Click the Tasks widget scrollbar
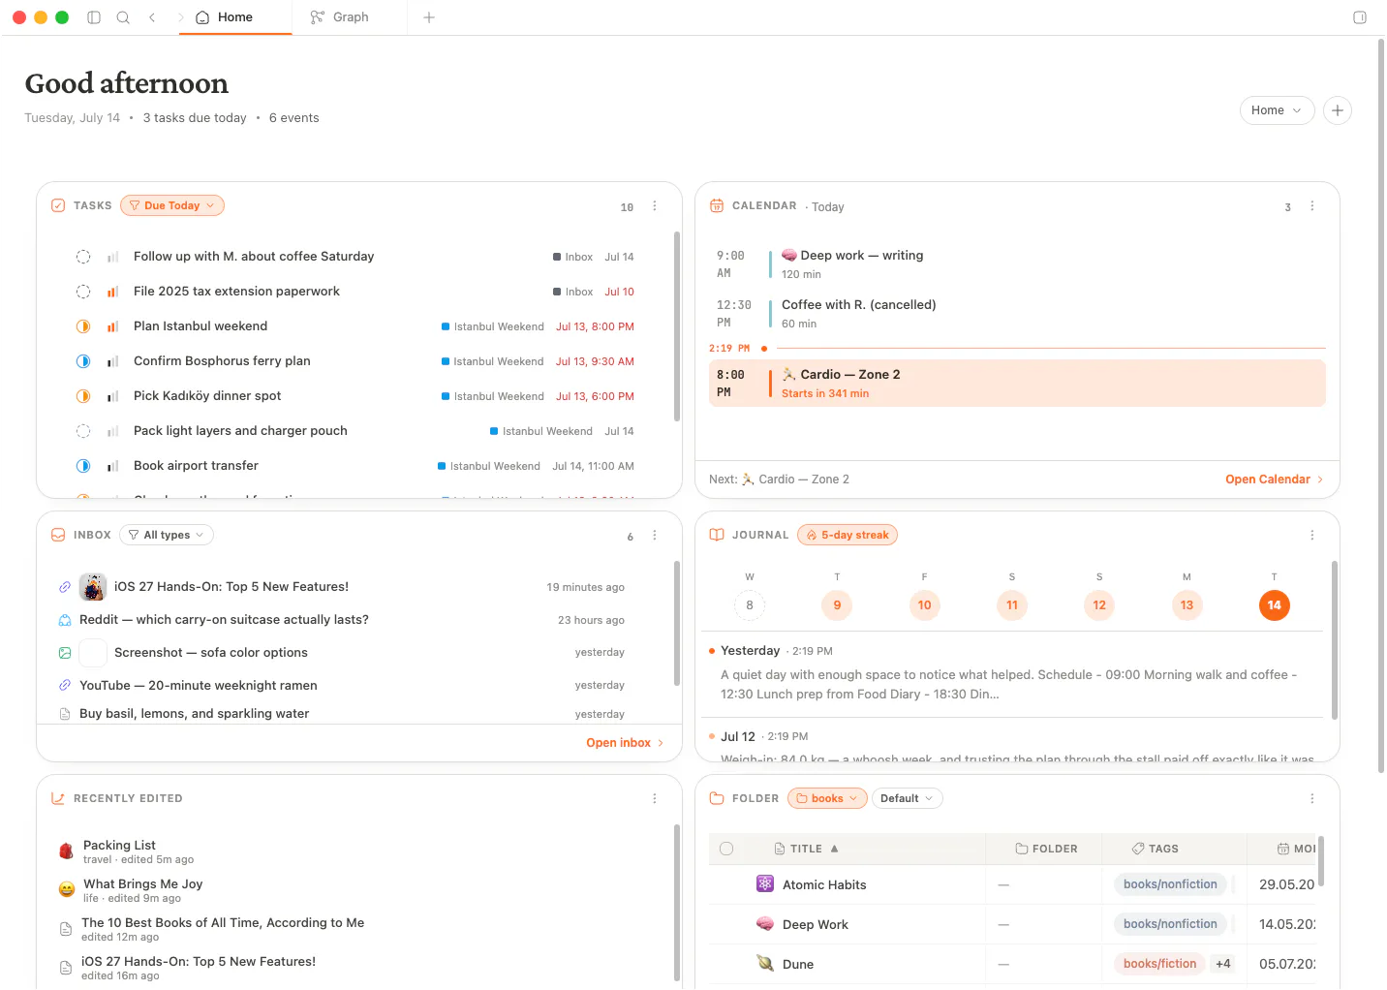The image size is (1387, 990). pyautogui.click(x=676, y=325)
